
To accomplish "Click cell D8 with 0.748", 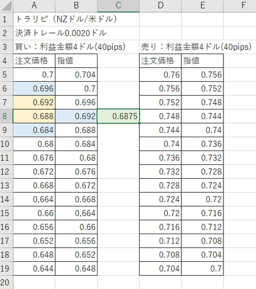I will [x=160, y=116].
